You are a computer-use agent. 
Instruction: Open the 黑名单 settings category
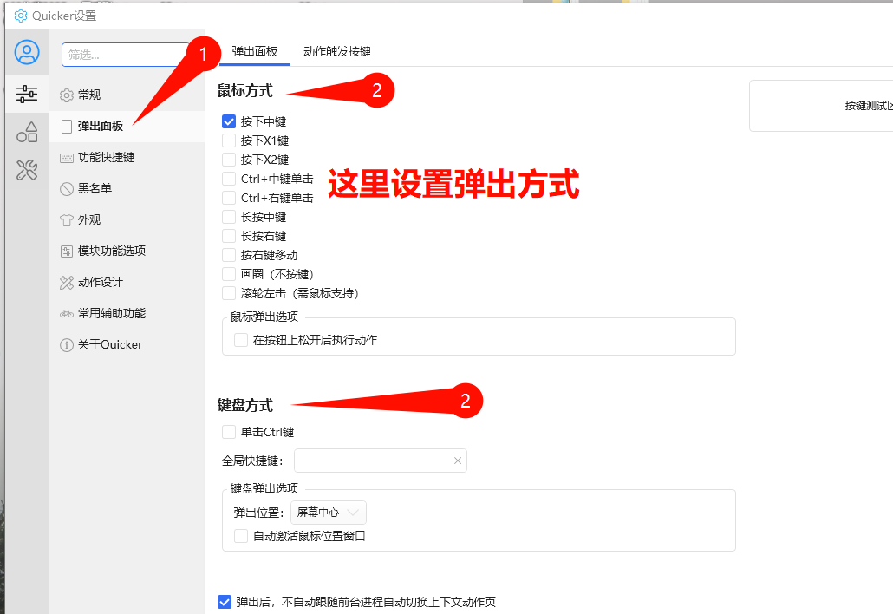click(127, 188)
